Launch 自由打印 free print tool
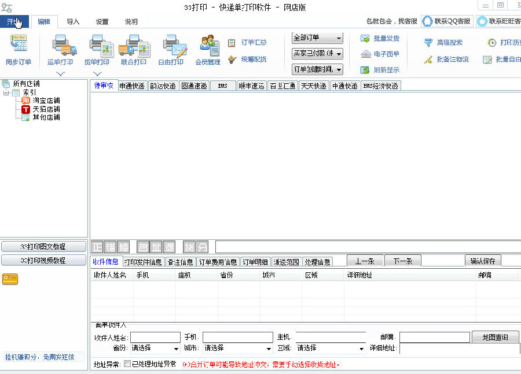Screen dimensions: 521x374 click(171, 46)
